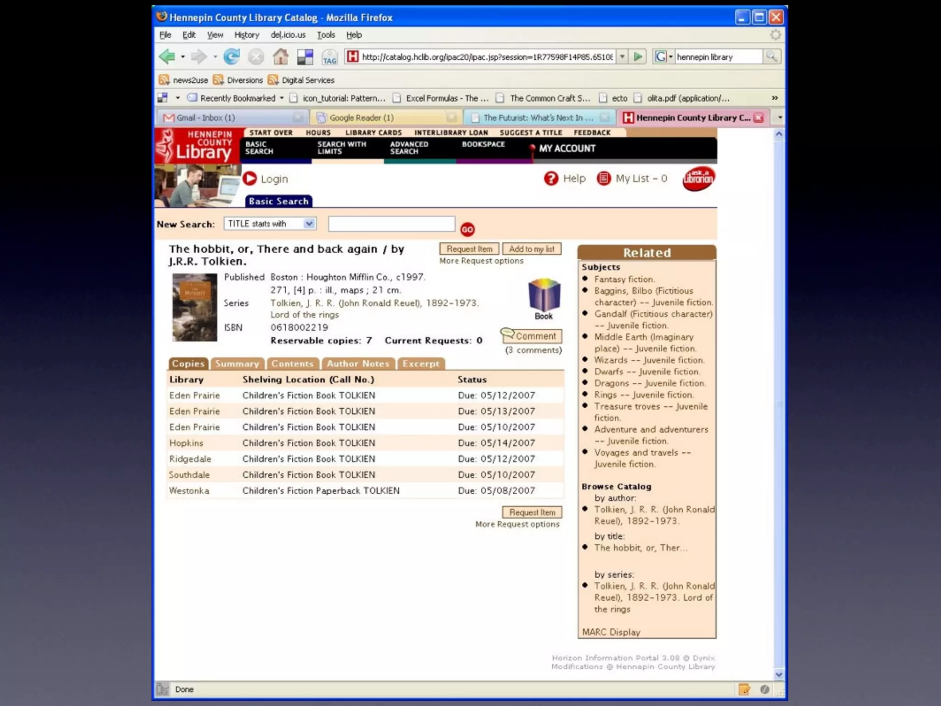Screen dimensions: 941x706
Task: Open the History menu
Action: pyautogui.click(x=247, y=35)
